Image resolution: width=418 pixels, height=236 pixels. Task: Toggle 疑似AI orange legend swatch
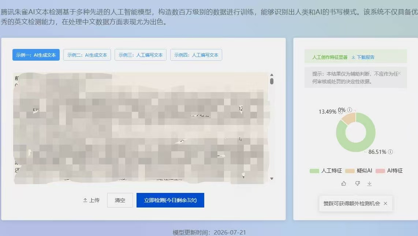[x=350, y=171]
